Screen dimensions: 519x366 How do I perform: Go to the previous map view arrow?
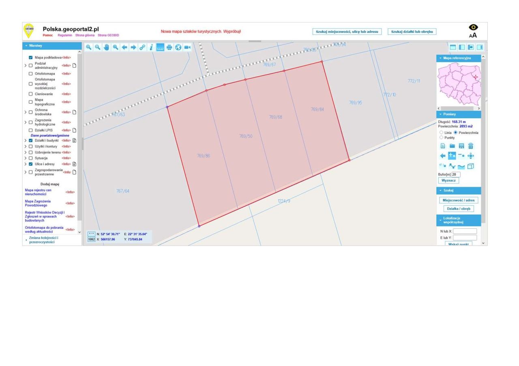pos(124,47)
